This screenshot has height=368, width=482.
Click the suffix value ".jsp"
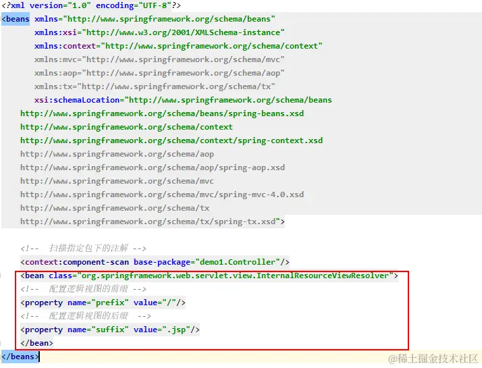tap(176, 330)
